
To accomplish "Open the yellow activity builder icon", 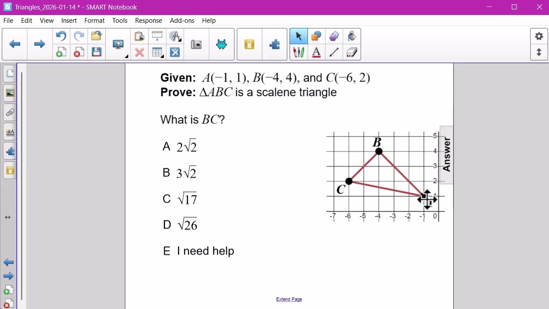I will click(x=249, y=44).
